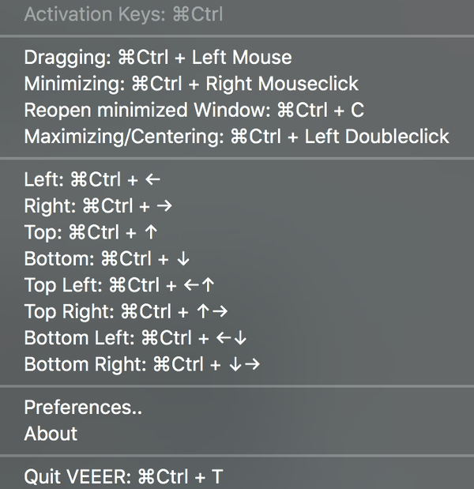Pick the Bottom Left snap option
The height and width of the screenshot is (489, 474).
(x=136, y=338)
